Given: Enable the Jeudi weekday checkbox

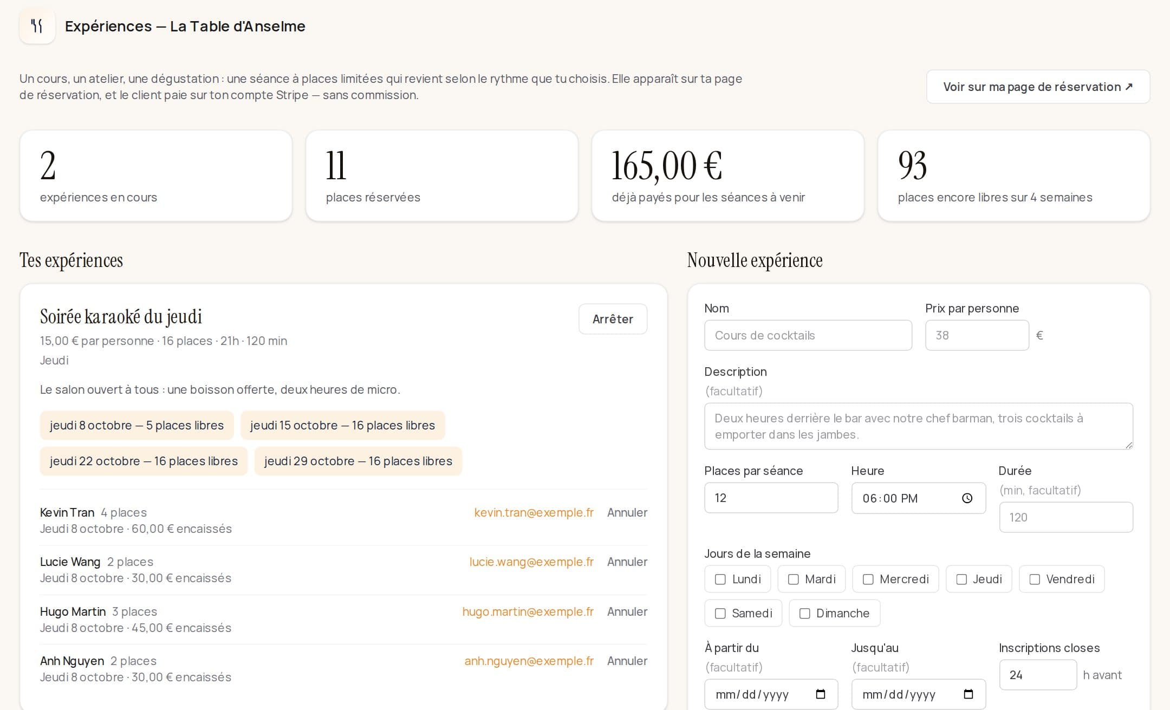Looking at the screenshot, I should (961, 579).
